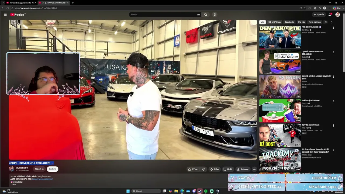Expand the video description with ...více

(x=13, y=185)
